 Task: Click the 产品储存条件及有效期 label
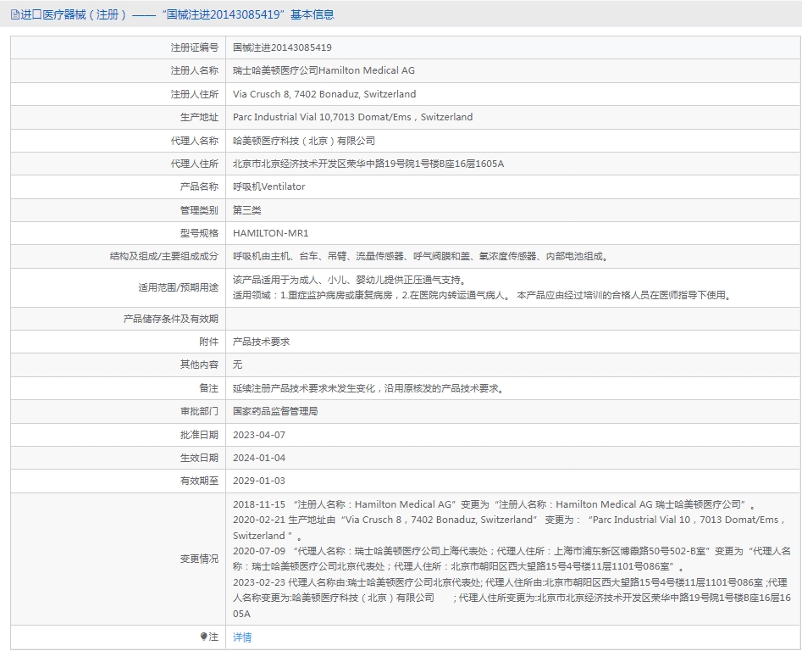171,319
